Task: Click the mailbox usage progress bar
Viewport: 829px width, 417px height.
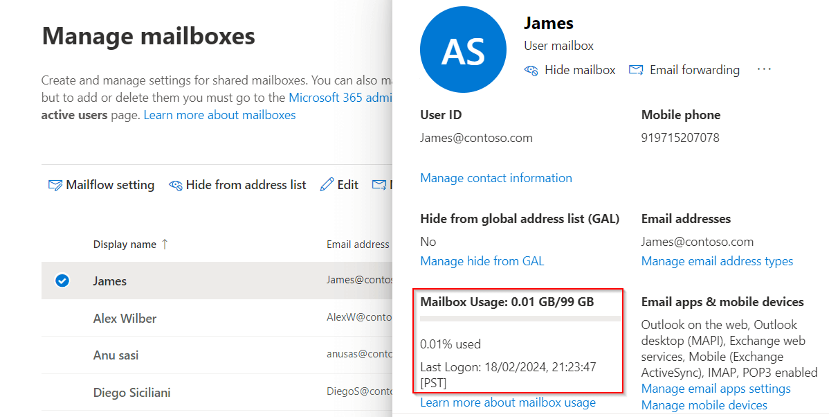Action: [x=520, y=319]
